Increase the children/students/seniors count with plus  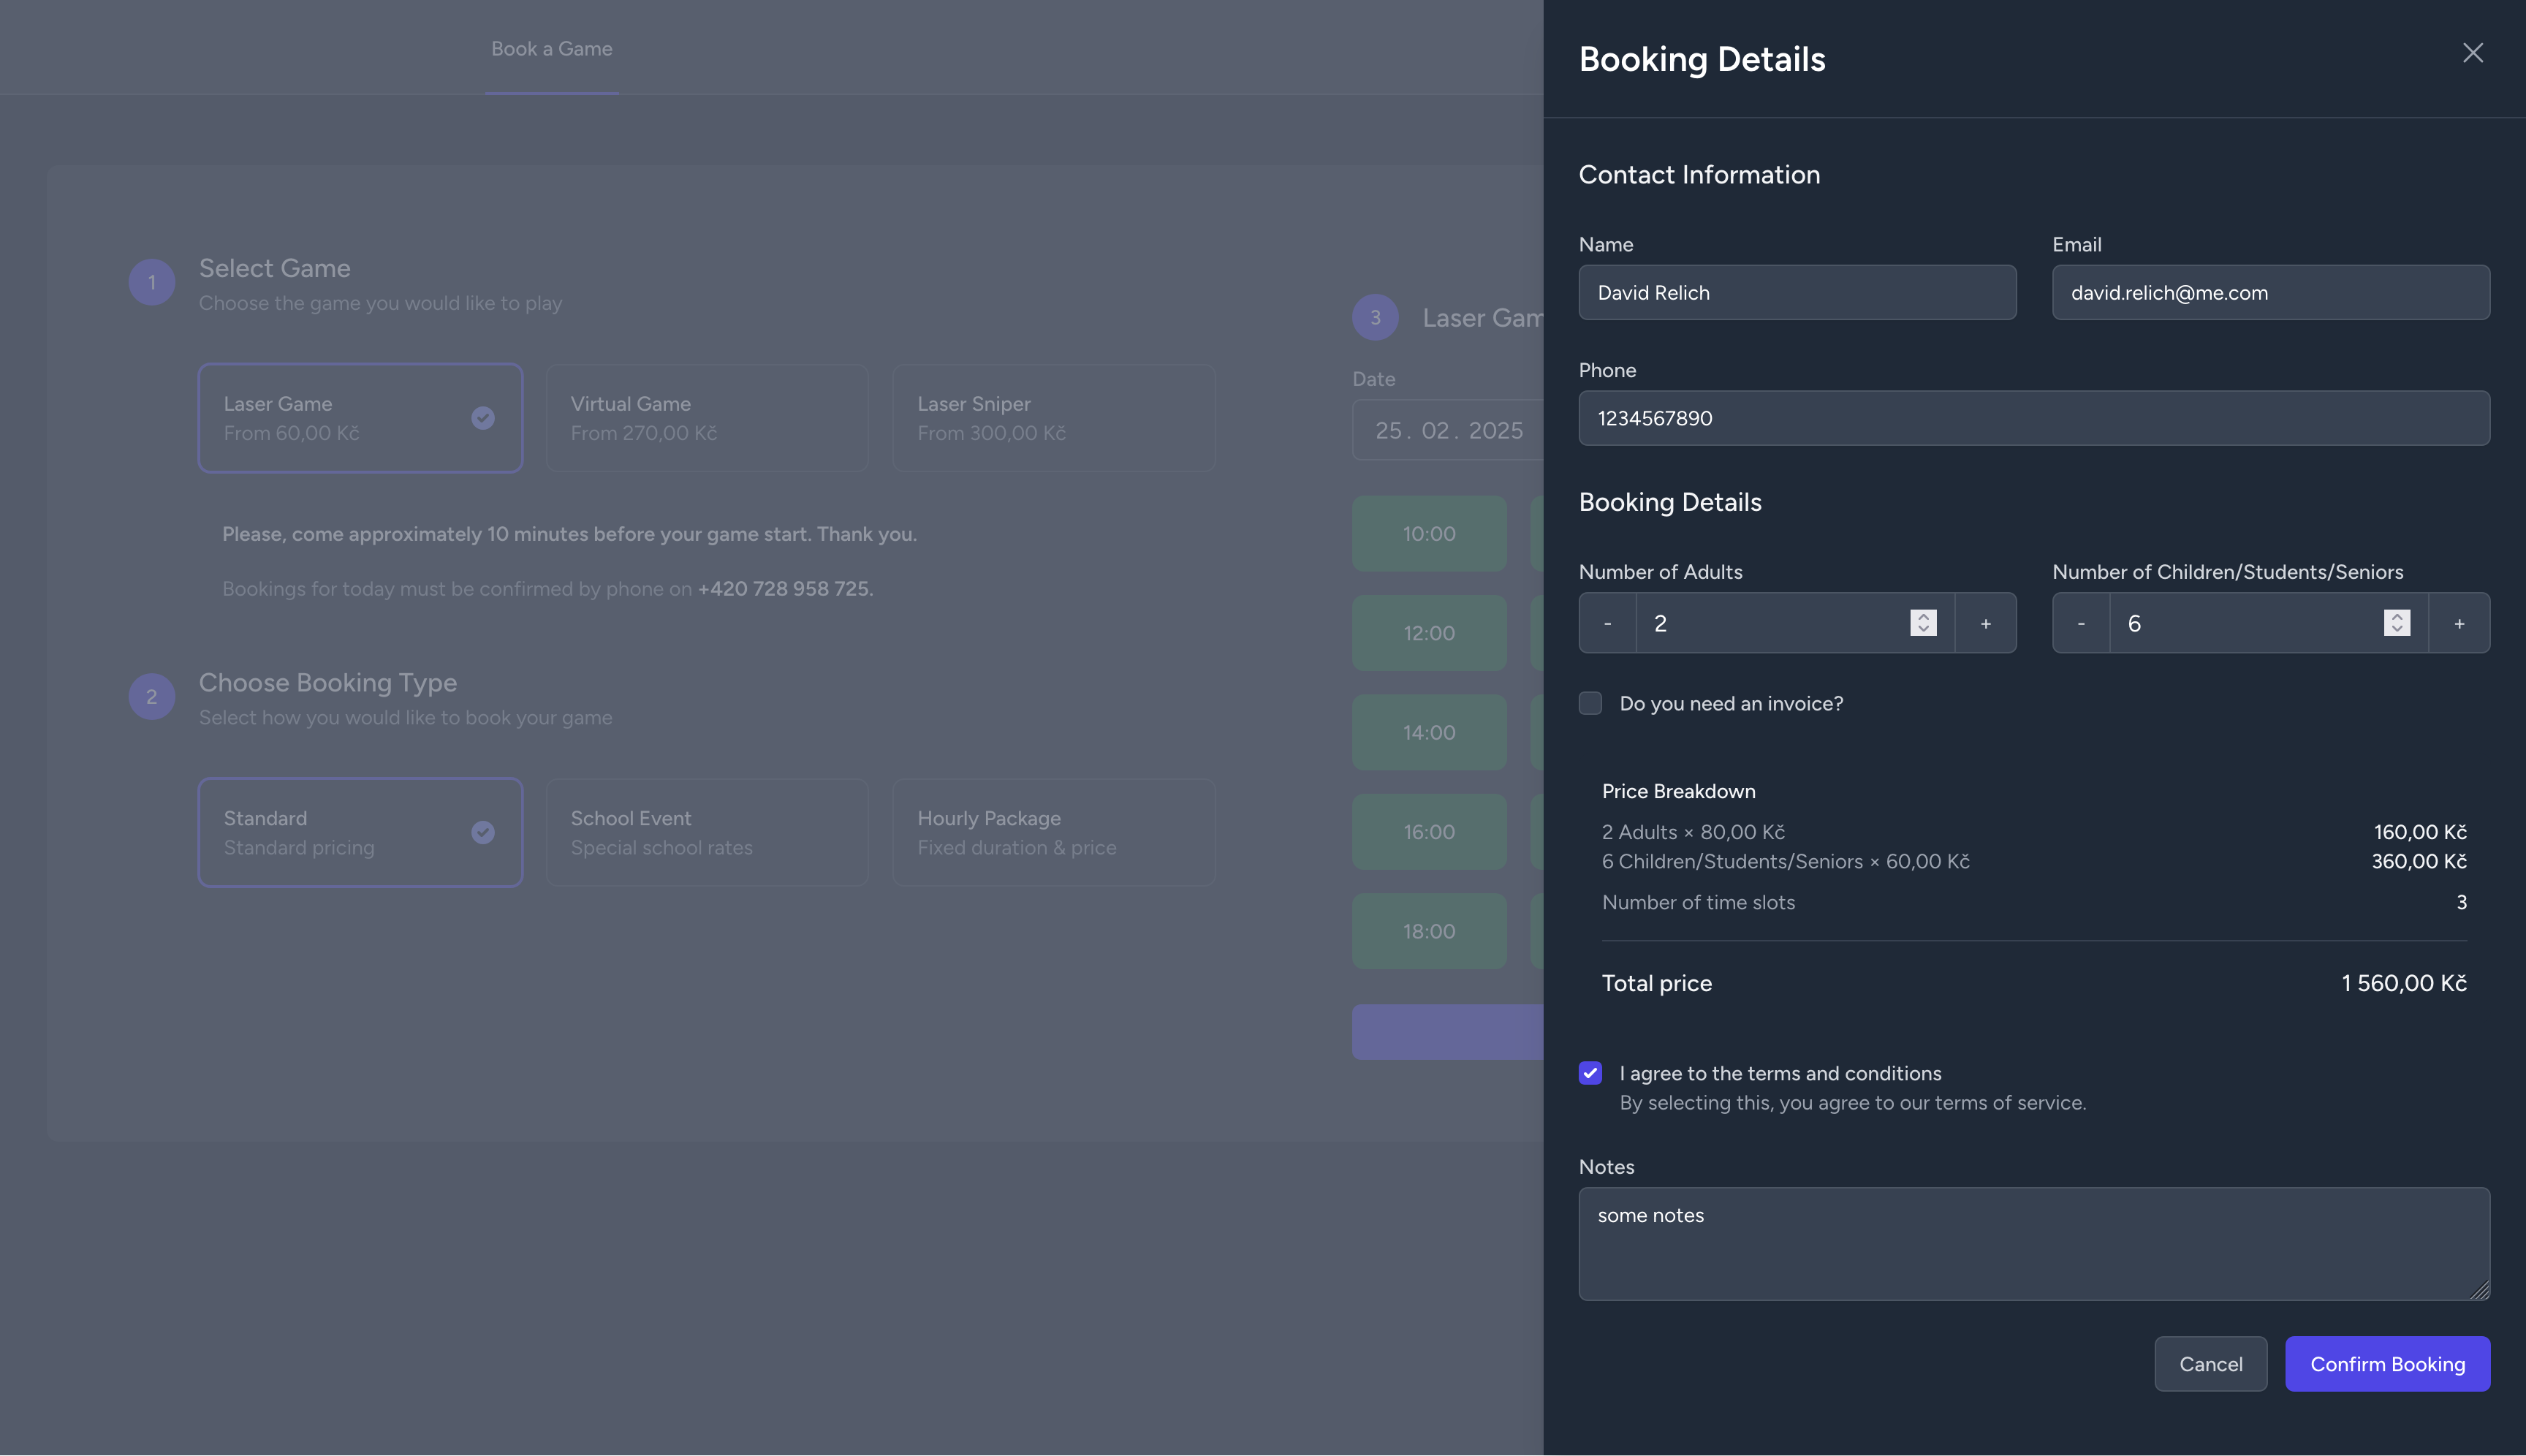[x=2459, y=623]
